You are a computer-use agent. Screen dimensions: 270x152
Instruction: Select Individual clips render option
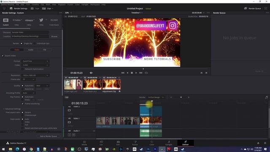click(35, 43)
